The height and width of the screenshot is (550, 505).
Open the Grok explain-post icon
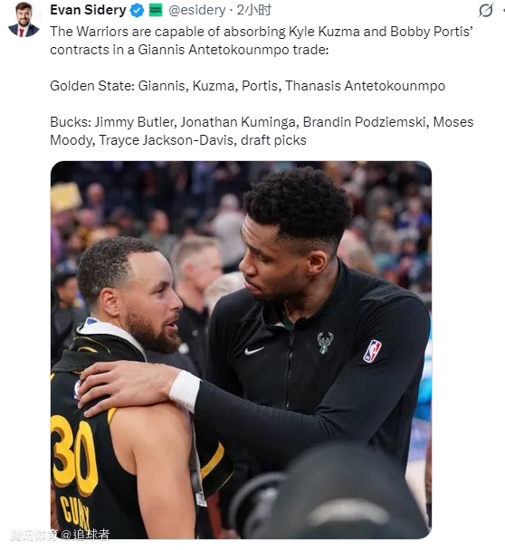(x=486, y=10)
